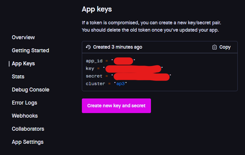Click the history clock icon beside Created
This screenshot has height=155, width=245.
pos(88,47)
